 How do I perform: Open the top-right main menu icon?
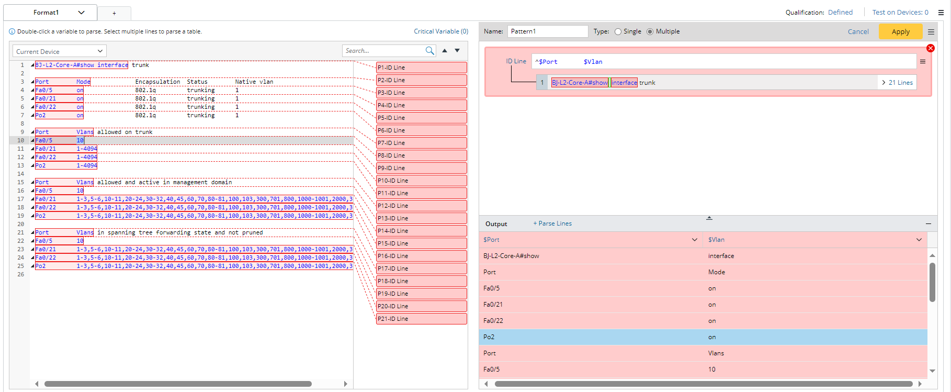click(941, 13)
